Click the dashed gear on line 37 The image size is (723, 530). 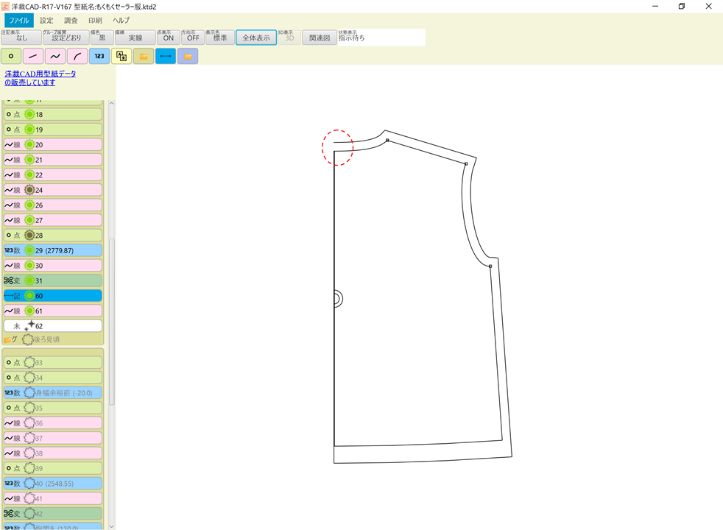pyautogui.click(x=29, y=438)
